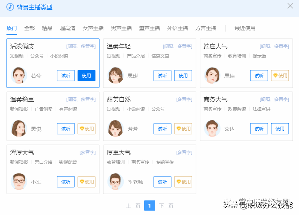The image size is (299, 215).
Task: Preview 芳芳 voice with 试听
Action: tap(162, 128)
